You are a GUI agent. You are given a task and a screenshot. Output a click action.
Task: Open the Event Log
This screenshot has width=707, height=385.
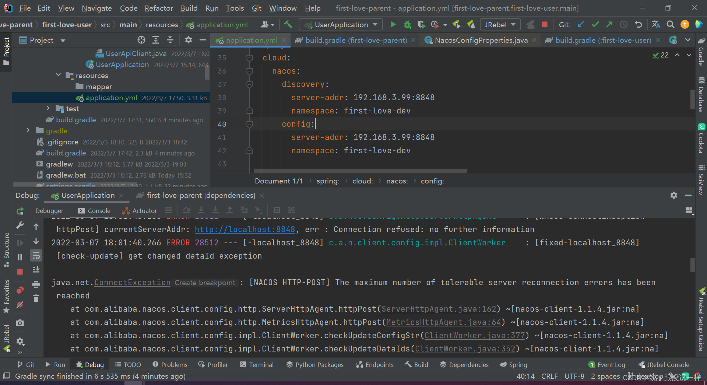(x=607, y=364)
